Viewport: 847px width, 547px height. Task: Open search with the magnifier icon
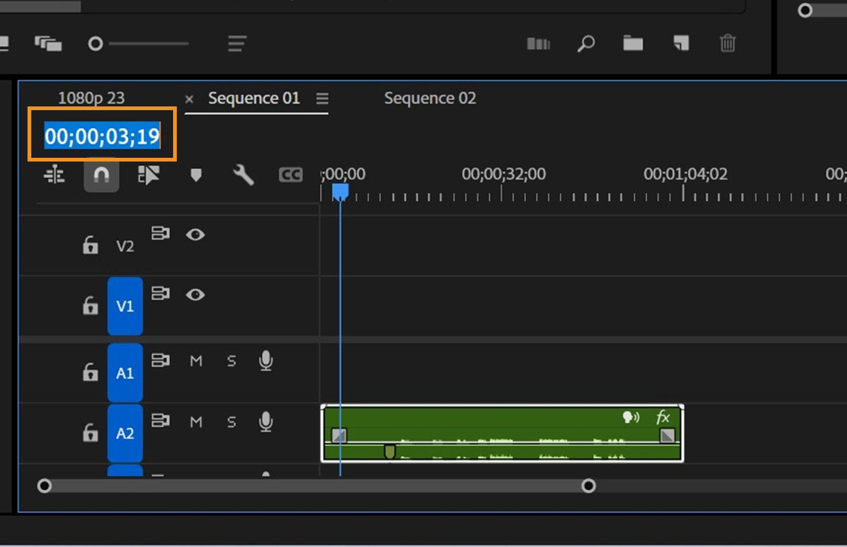point(585,44)
